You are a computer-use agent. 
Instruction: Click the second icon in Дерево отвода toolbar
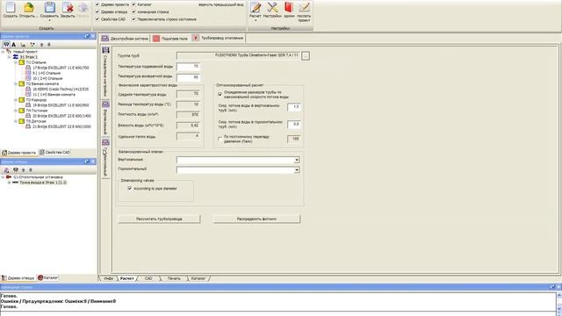[x=16, y=169]
